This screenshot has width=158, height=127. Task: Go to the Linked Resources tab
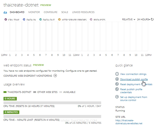(x=83, y=12)
